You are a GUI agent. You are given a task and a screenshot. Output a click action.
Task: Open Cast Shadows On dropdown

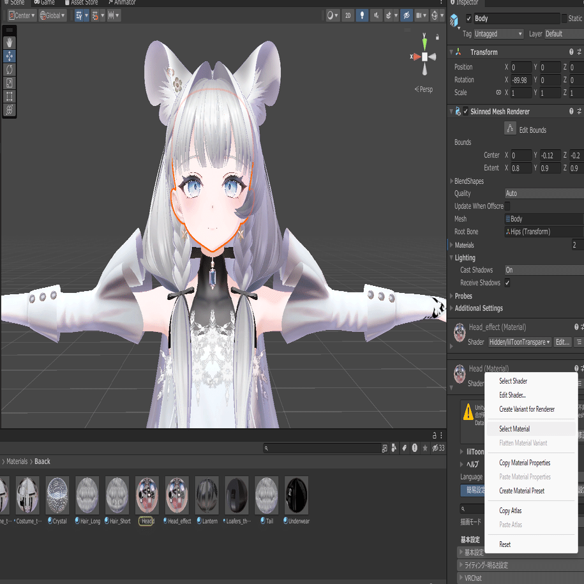coord(544,270)
